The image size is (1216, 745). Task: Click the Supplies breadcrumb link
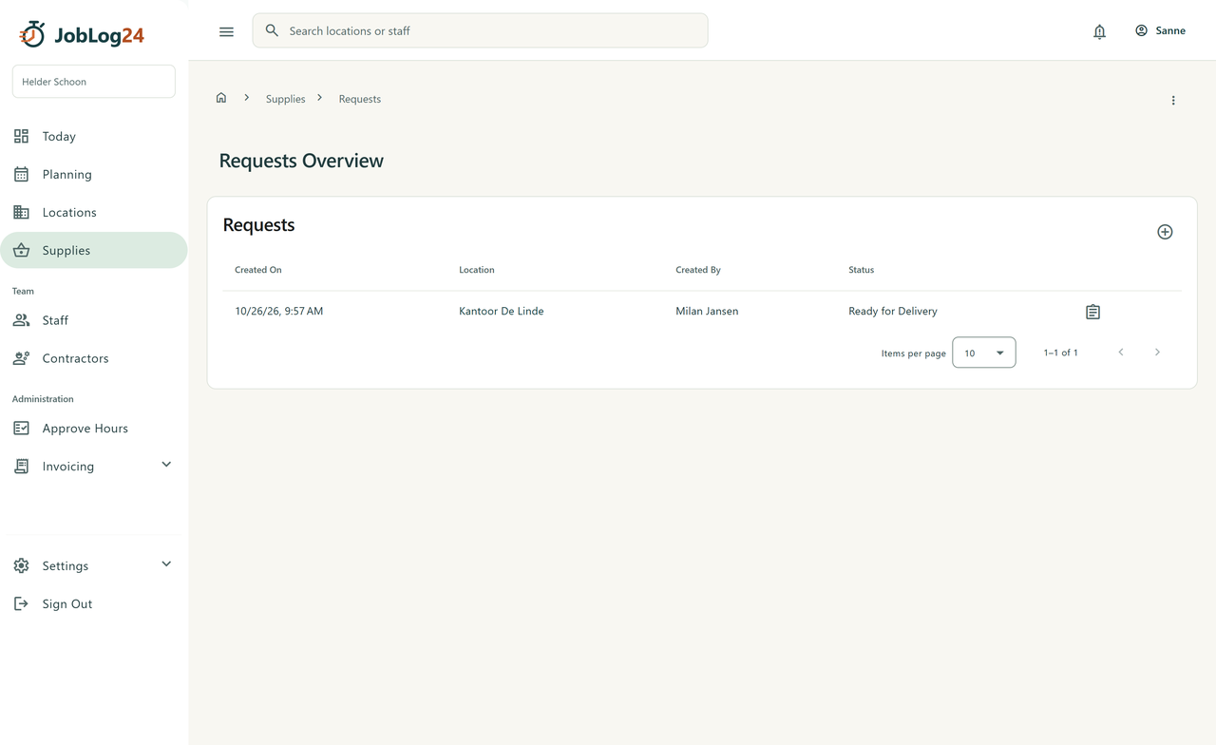[286, 99]
